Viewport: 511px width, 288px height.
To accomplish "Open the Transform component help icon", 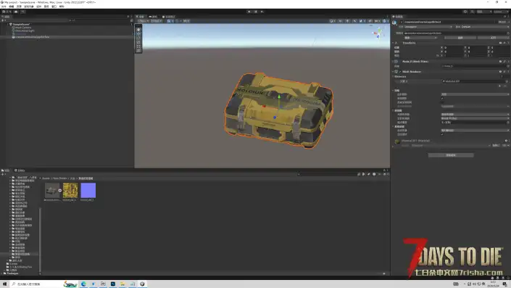I will coord(500,43).
